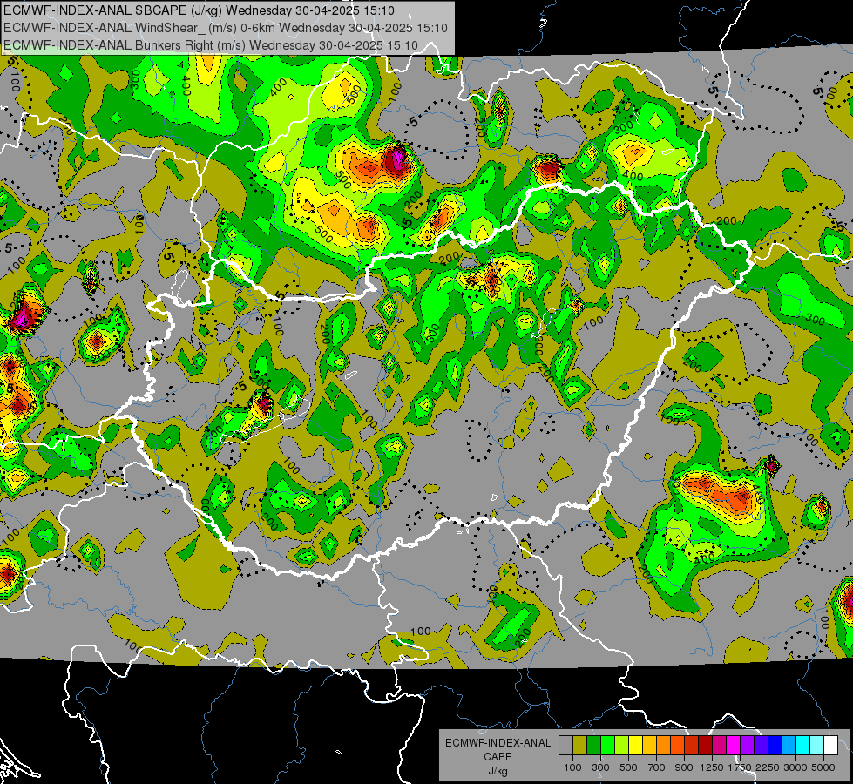Image resolution: width=853 pixels, height=784 pixels.
Task: Click the SBCAPE (J/kg) title line
Action: pos(200,10)
